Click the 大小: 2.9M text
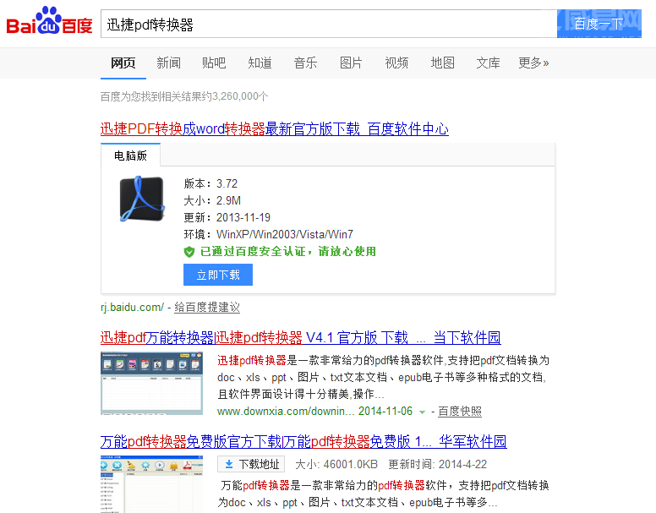Viewport: 656px width, 513px height. [212, 200]
